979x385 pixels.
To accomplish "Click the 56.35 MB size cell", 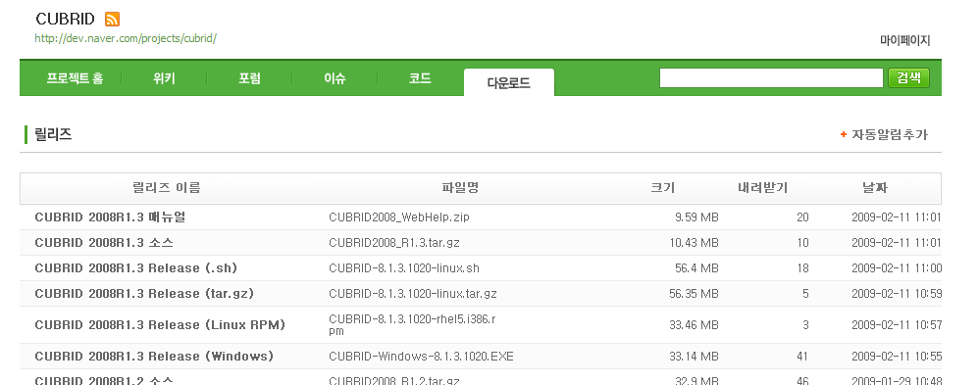I will click(694, 293).
